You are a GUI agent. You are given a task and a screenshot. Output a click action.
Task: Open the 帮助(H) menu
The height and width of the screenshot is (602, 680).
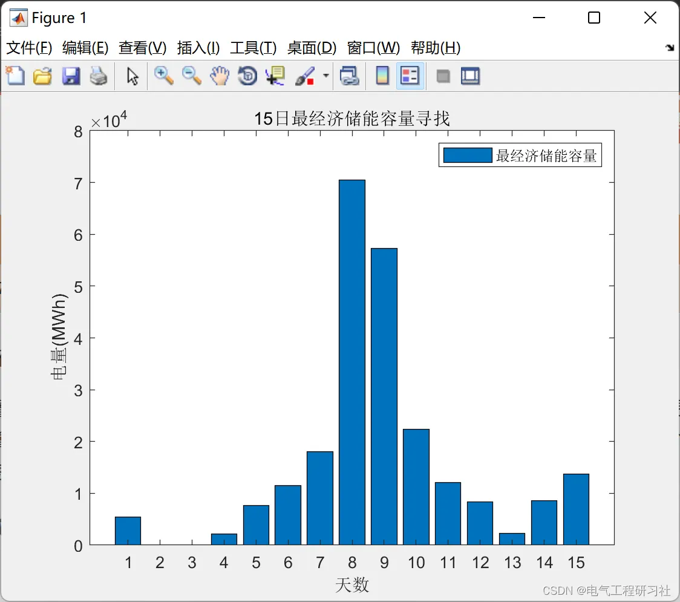pos(436,47)
